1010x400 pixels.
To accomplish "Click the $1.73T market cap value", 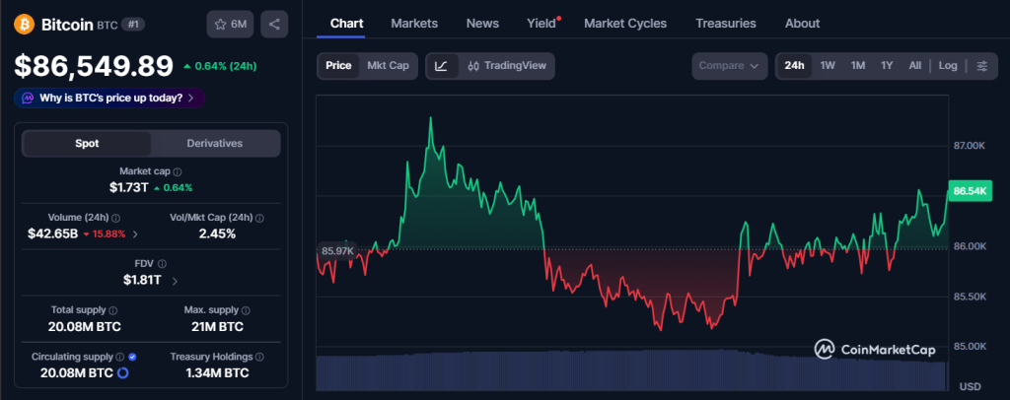I will [x=129, y=188].
